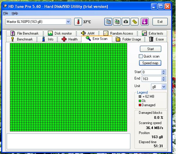Go to Random Access tab
Screen dimensions: 187x154
coord(118,33)
